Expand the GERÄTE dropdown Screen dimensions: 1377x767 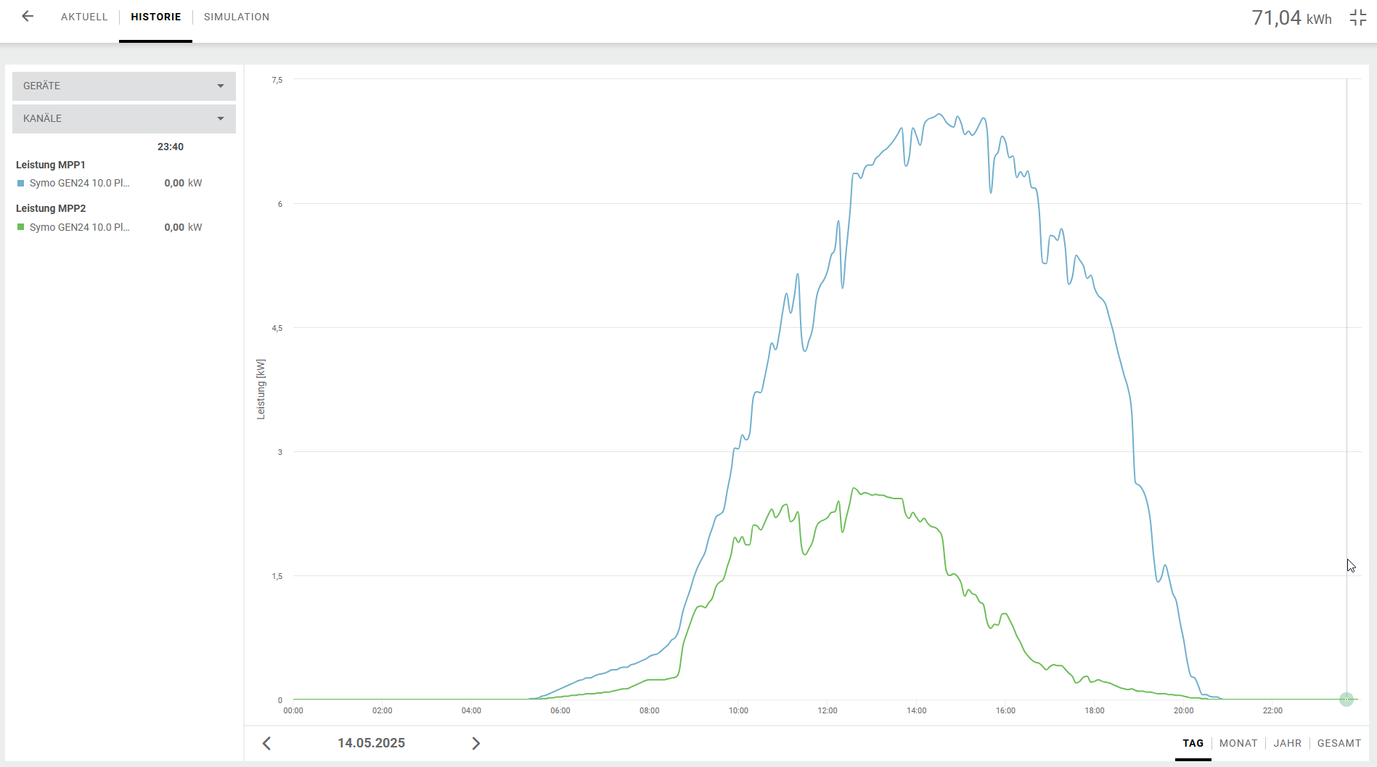coord(123,86)
